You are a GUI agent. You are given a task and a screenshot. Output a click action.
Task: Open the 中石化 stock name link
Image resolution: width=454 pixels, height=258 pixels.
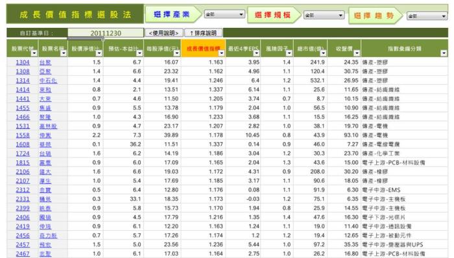49,80
